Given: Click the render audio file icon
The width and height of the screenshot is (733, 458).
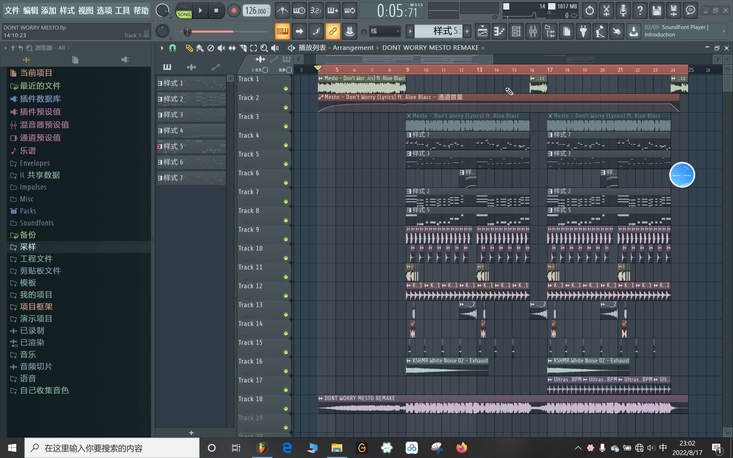Looking at the screenshot, I should 674,11.
